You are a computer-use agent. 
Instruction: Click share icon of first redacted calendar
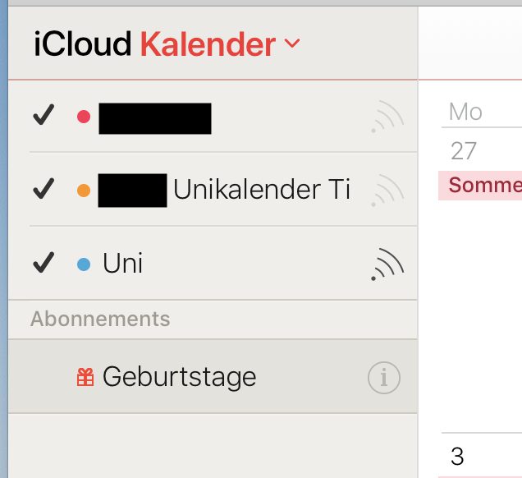pyautogui.click(x=387, y=118)
